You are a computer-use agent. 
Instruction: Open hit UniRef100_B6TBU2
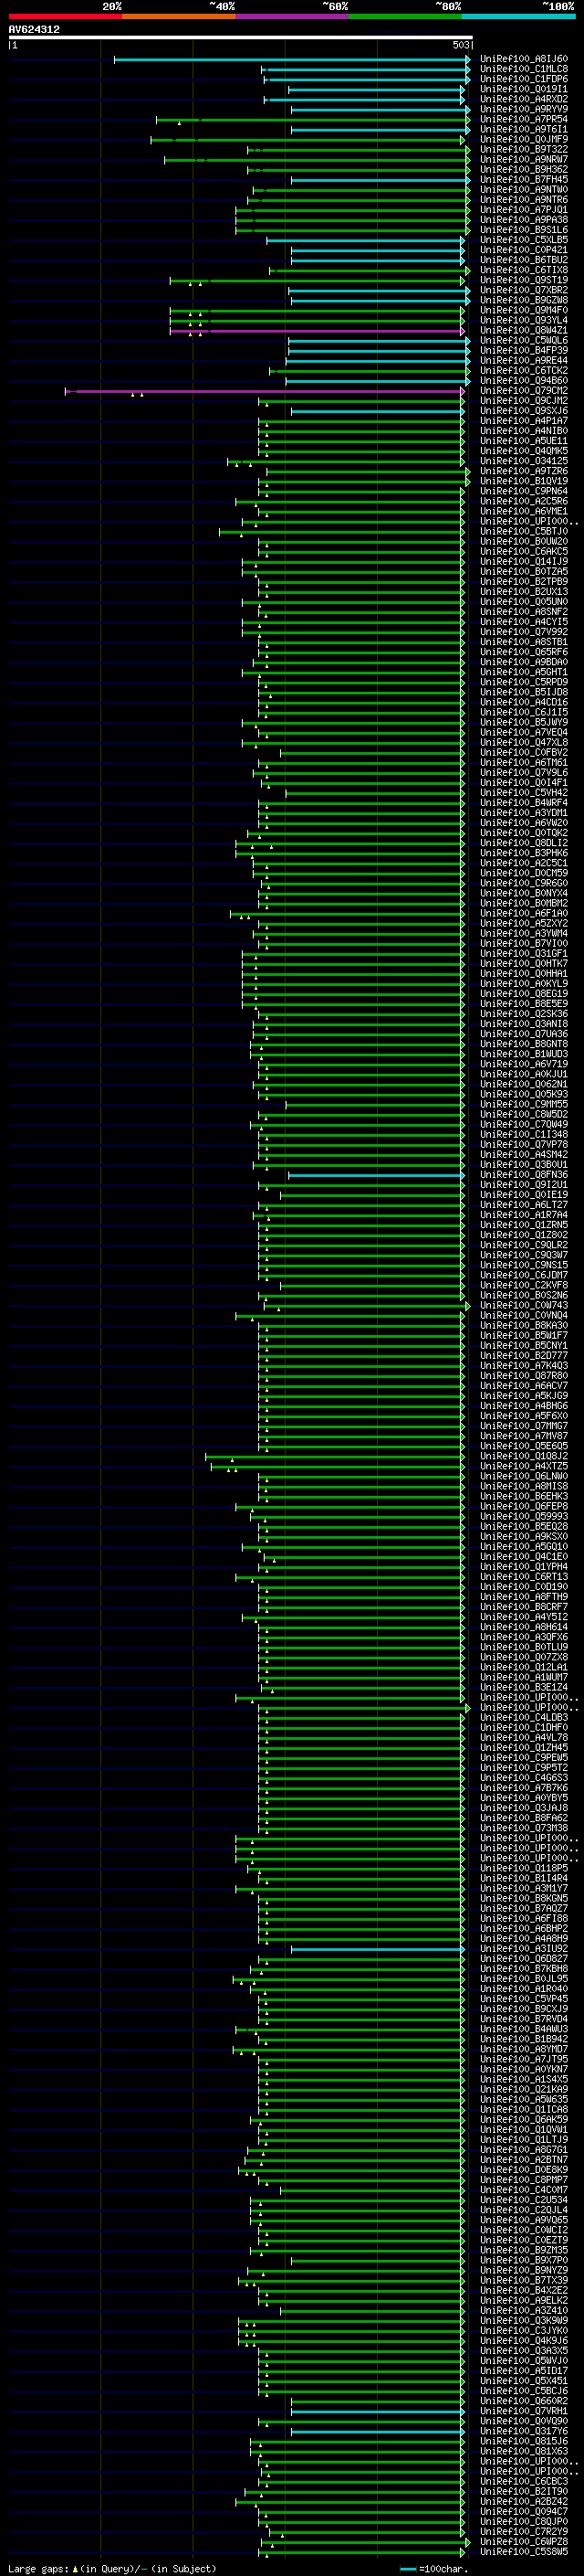[x=524, y=260]
